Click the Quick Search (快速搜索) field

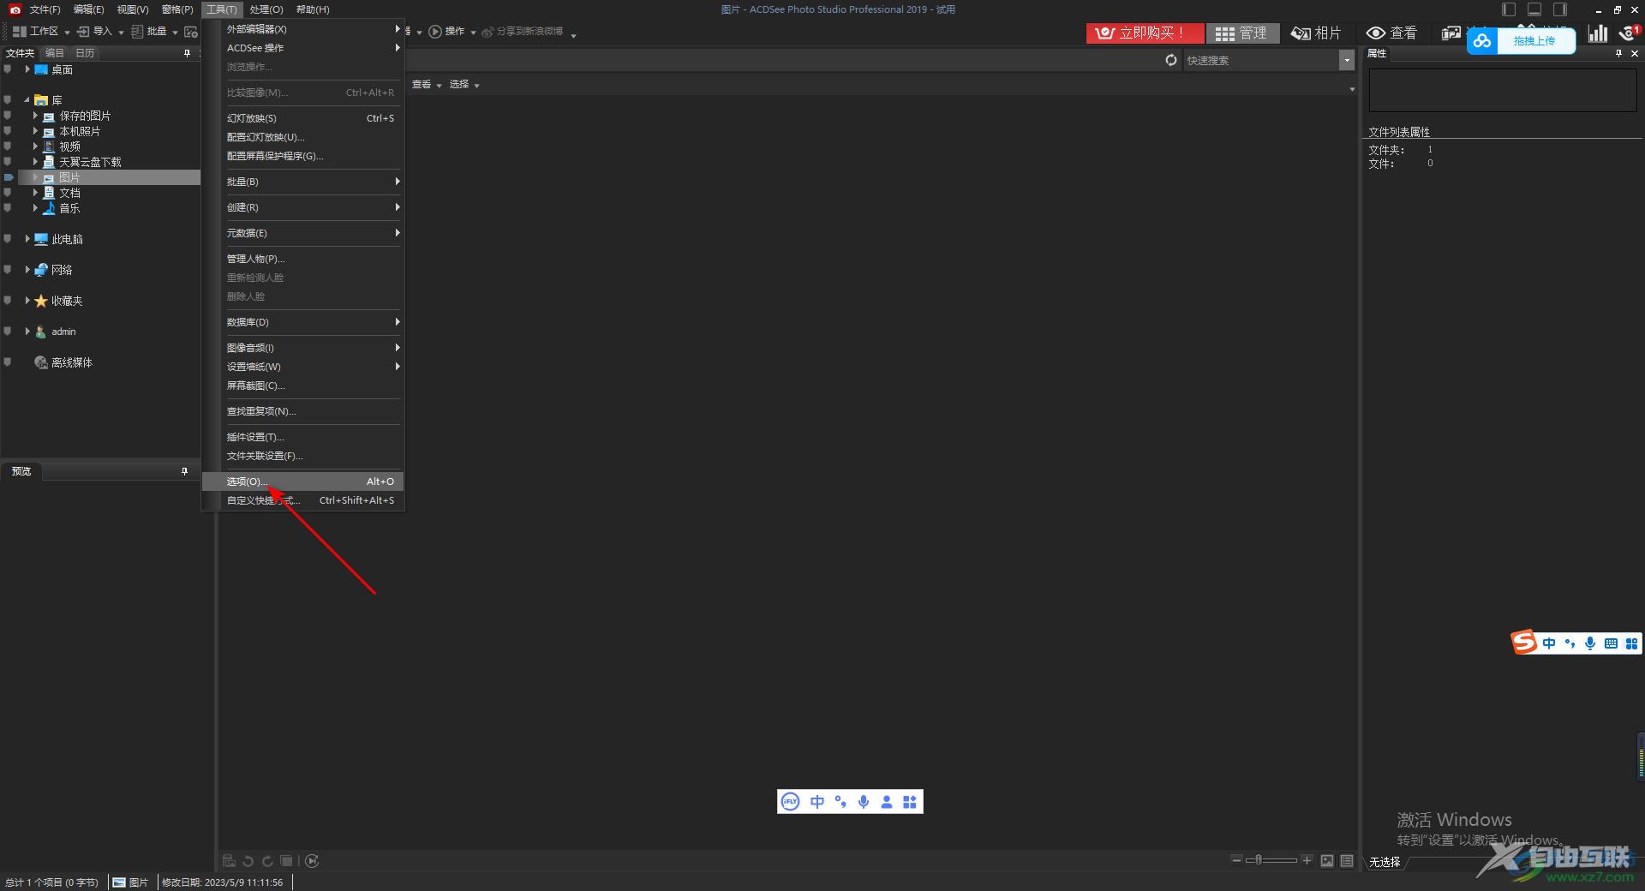click(1261, 60)
